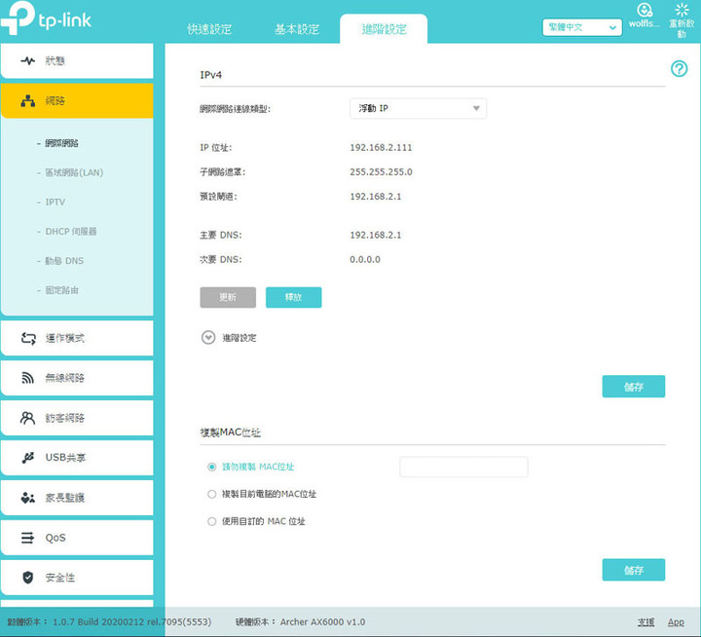The height and width of the screenshot is (637, 701).
Task: Open DHCP 伺服器 submenu item
Action: 71,232
